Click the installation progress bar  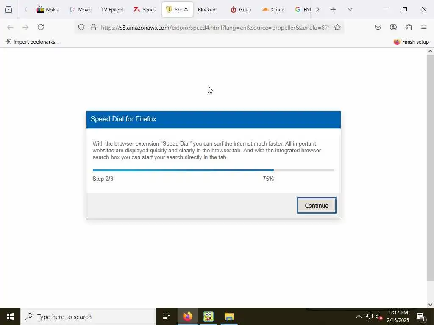click(214, 170)
